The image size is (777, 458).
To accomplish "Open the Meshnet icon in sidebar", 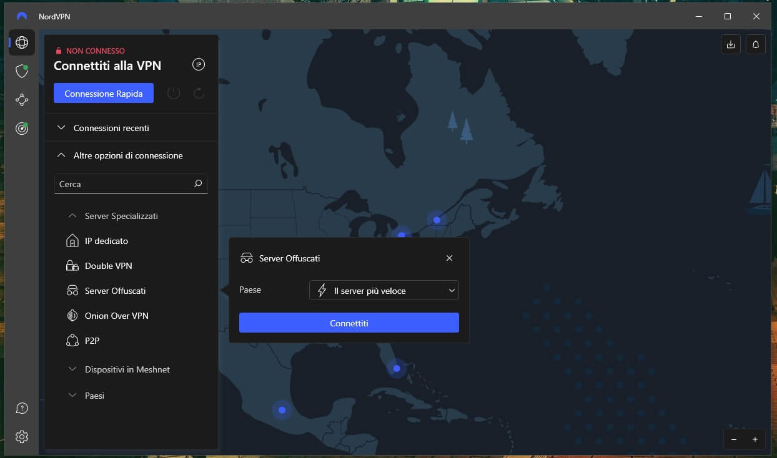I will pos(22,100).
